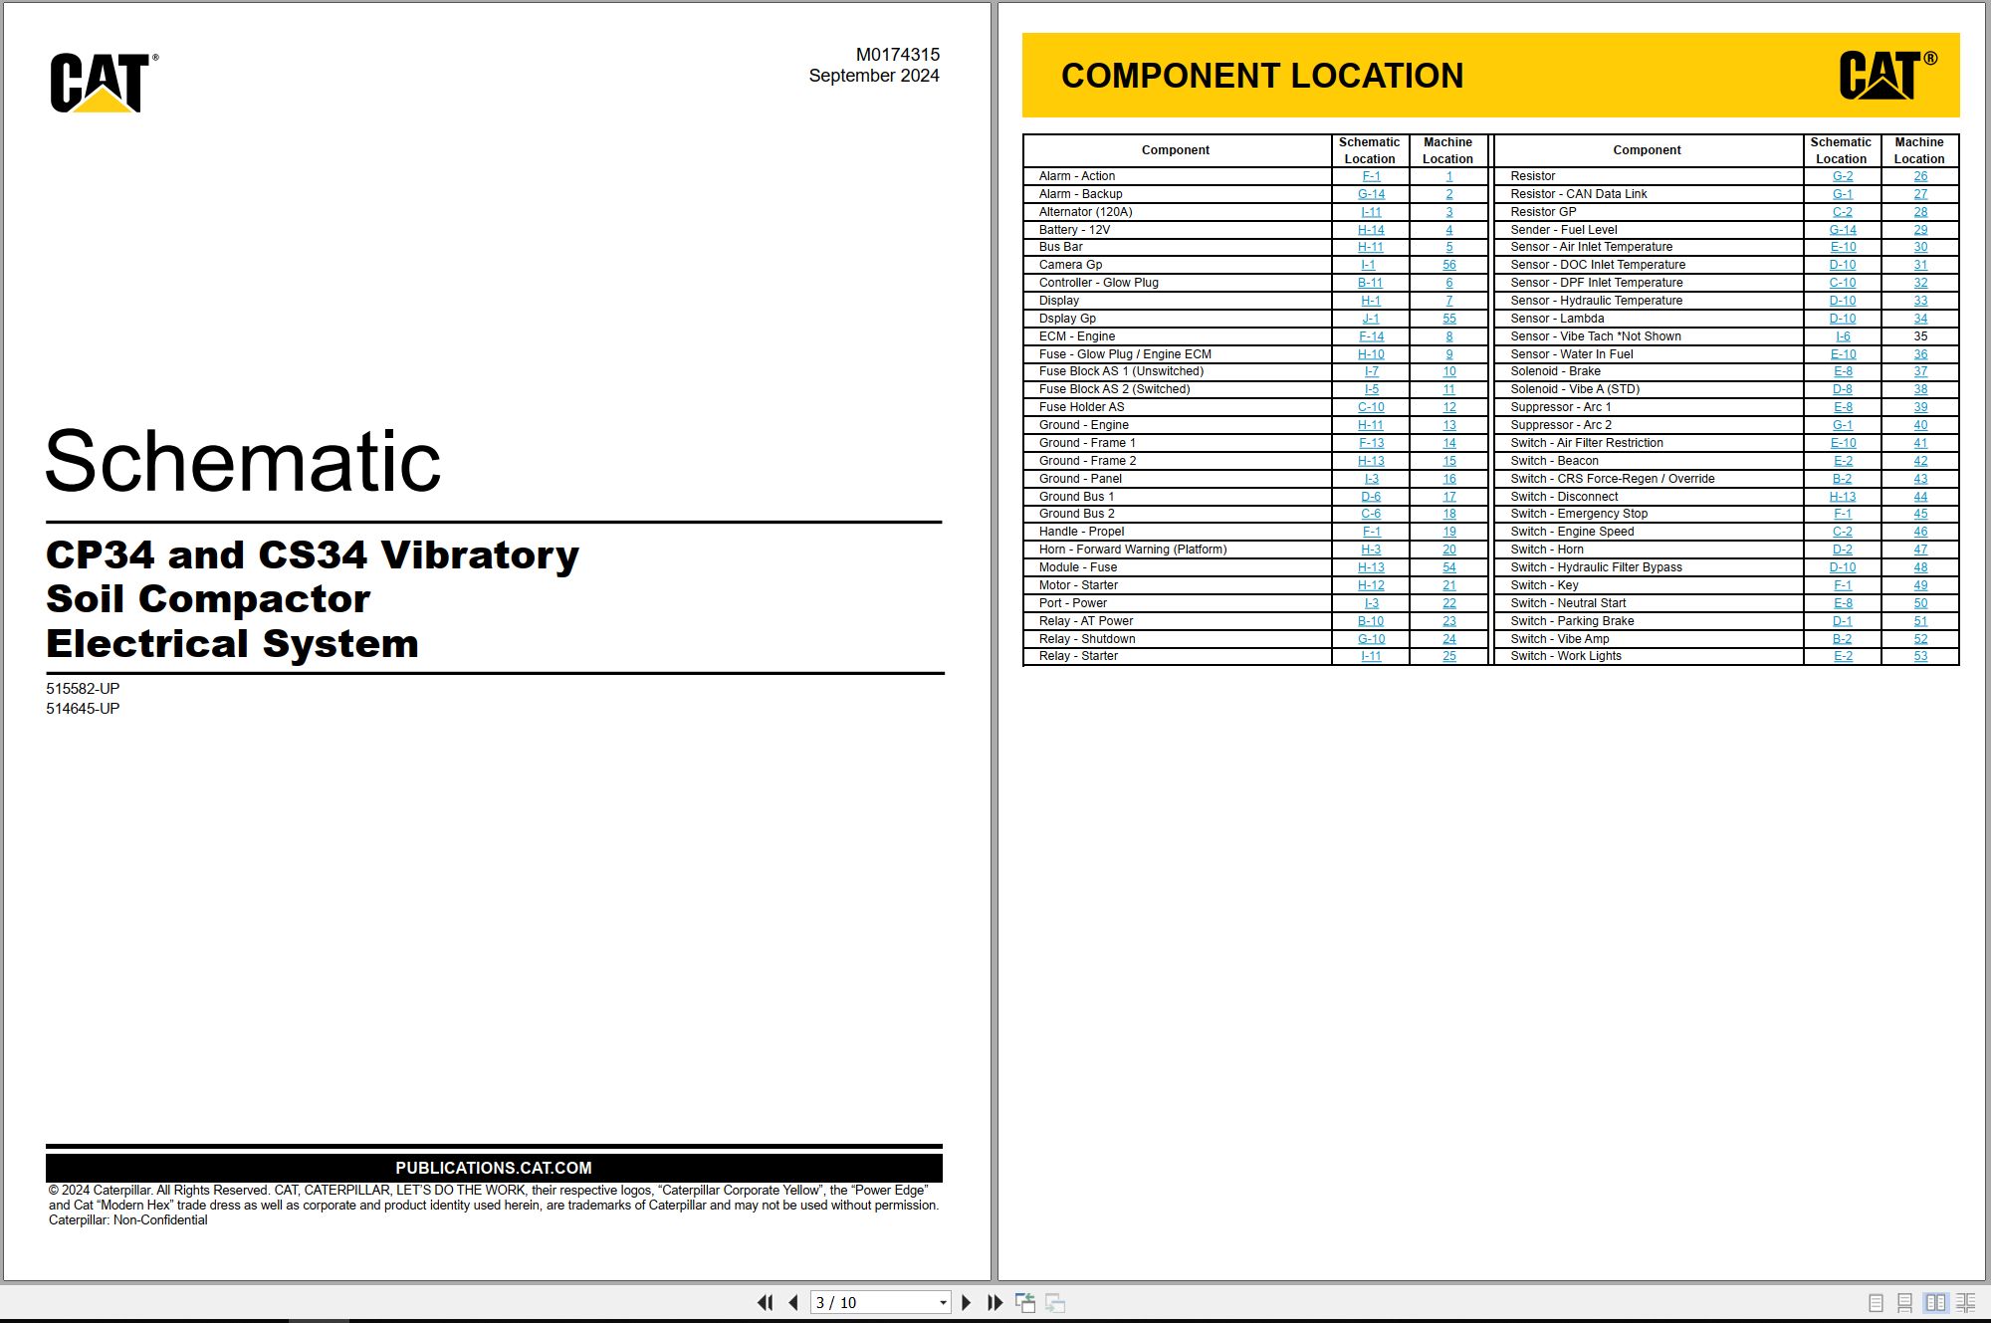Open C-10 link for Fuse Holder AS
Screen dimensions: 1991x1323
click(1371, 407)
